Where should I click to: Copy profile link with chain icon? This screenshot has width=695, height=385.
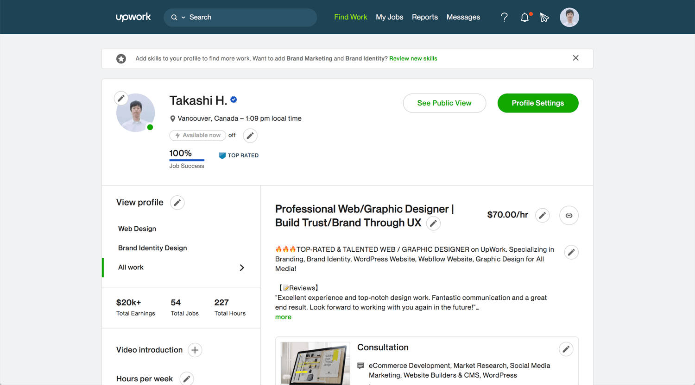tap(569, 215)
